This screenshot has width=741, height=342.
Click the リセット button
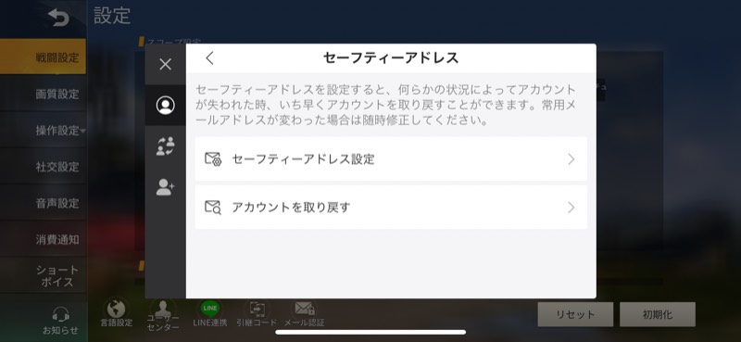click(575, 314)
